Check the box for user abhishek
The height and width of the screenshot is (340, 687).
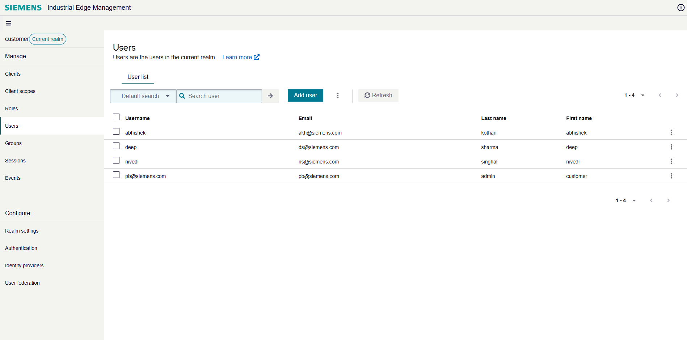(x=116, y=131)
